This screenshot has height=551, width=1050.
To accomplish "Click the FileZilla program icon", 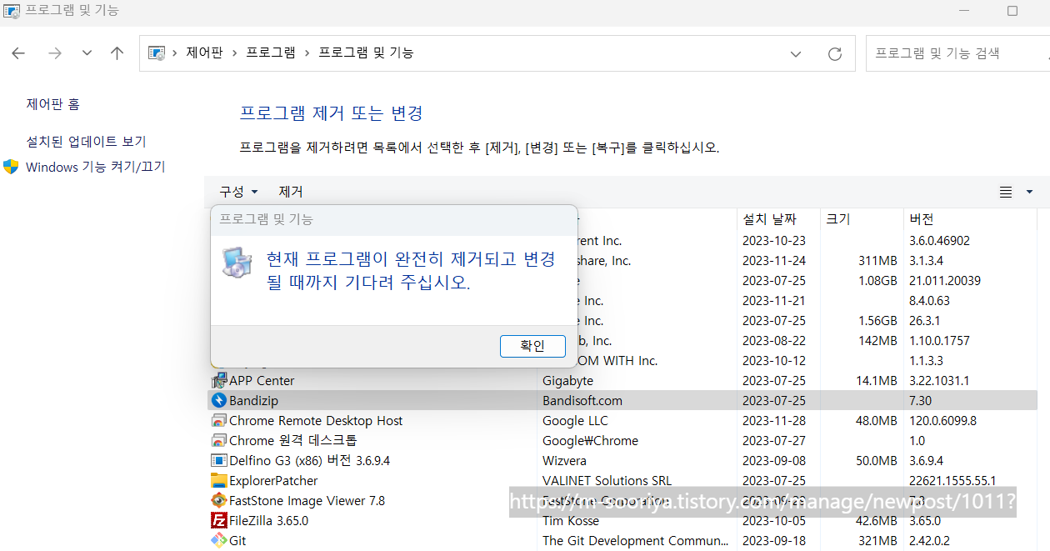I will (x=219, y=521).
